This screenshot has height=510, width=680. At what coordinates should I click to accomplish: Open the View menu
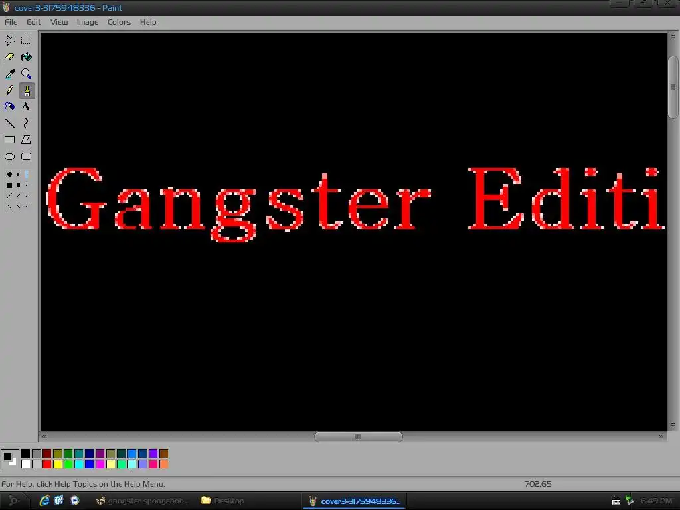coord(59,22)
